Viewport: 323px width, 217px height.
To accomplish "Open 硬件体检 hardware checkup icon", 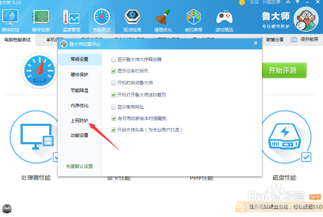I will point(10,17).
